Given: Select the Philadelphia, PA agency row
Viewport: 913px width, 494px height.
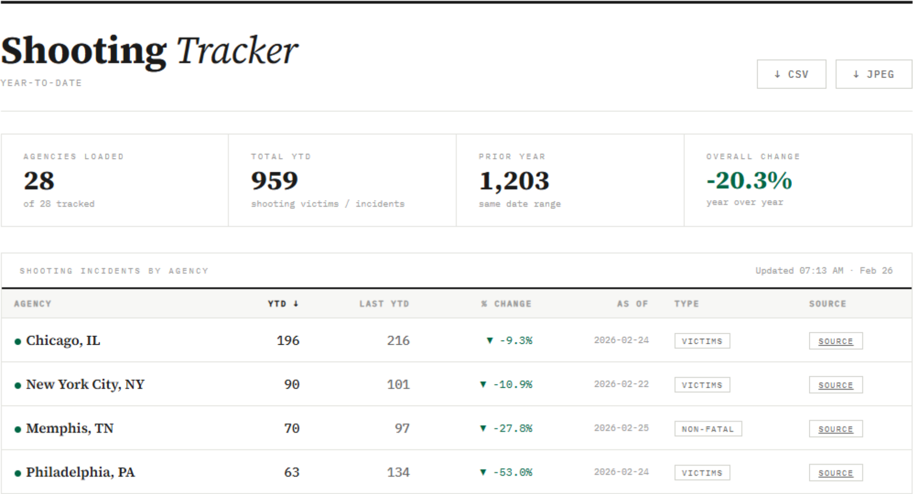Looking at the screenshot, I should tap(80, 472).
